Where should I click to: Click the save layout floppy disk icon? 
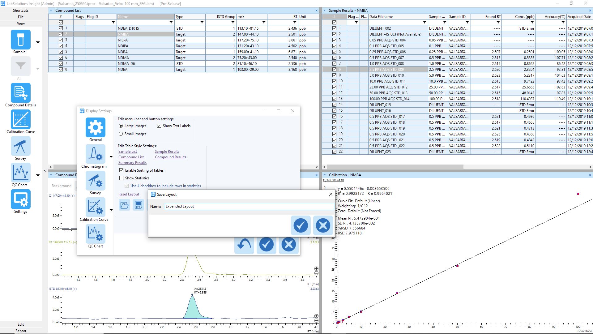138,205
